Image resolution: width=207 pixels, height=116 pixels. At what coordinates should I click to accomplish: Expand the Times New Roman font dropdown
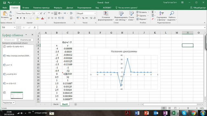point(32,14)
